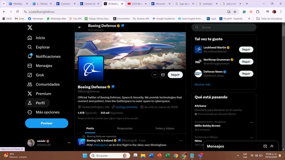Expand the Mensajes drawer
Viewport: 285px width, 160px height.
point(272,146)
